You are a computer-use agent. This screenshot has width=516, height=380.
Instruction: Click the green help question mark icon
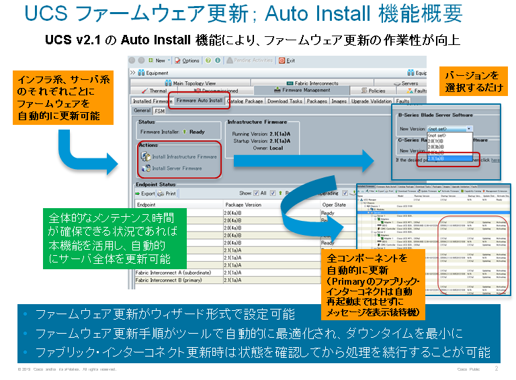click(208, 60)
